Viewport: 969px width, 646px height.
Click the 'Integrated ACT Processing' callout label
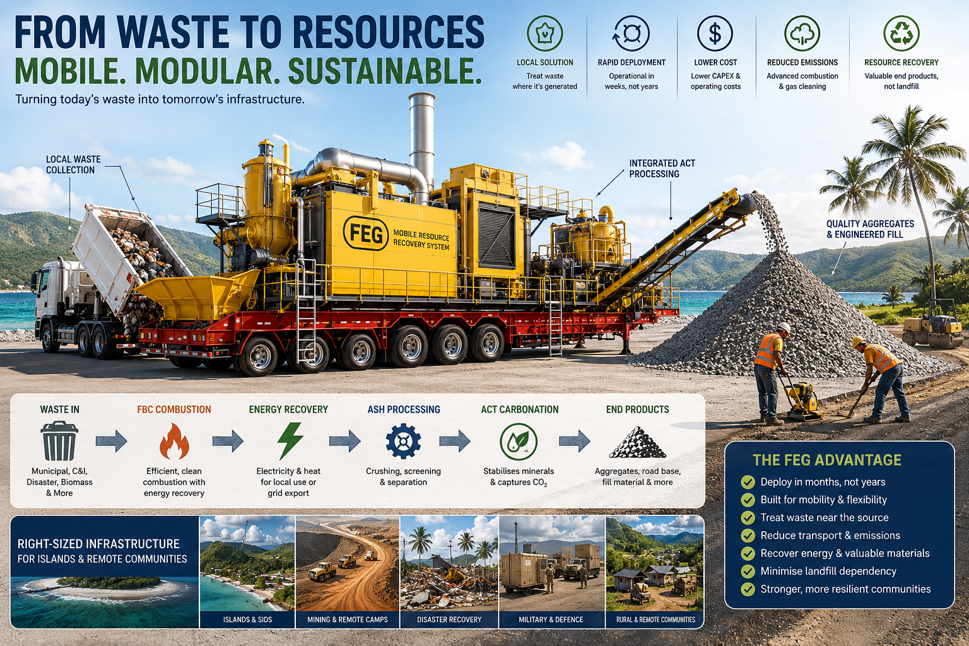tap(662, 168)
